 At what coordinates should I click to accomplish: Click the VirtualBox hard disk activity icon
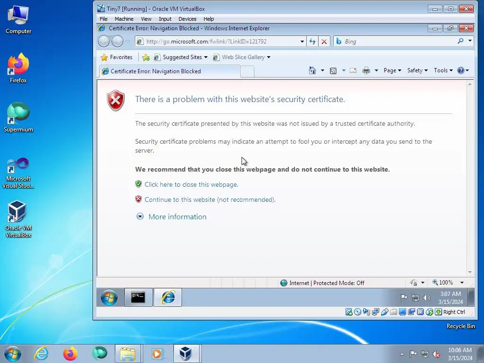[349, 312]
